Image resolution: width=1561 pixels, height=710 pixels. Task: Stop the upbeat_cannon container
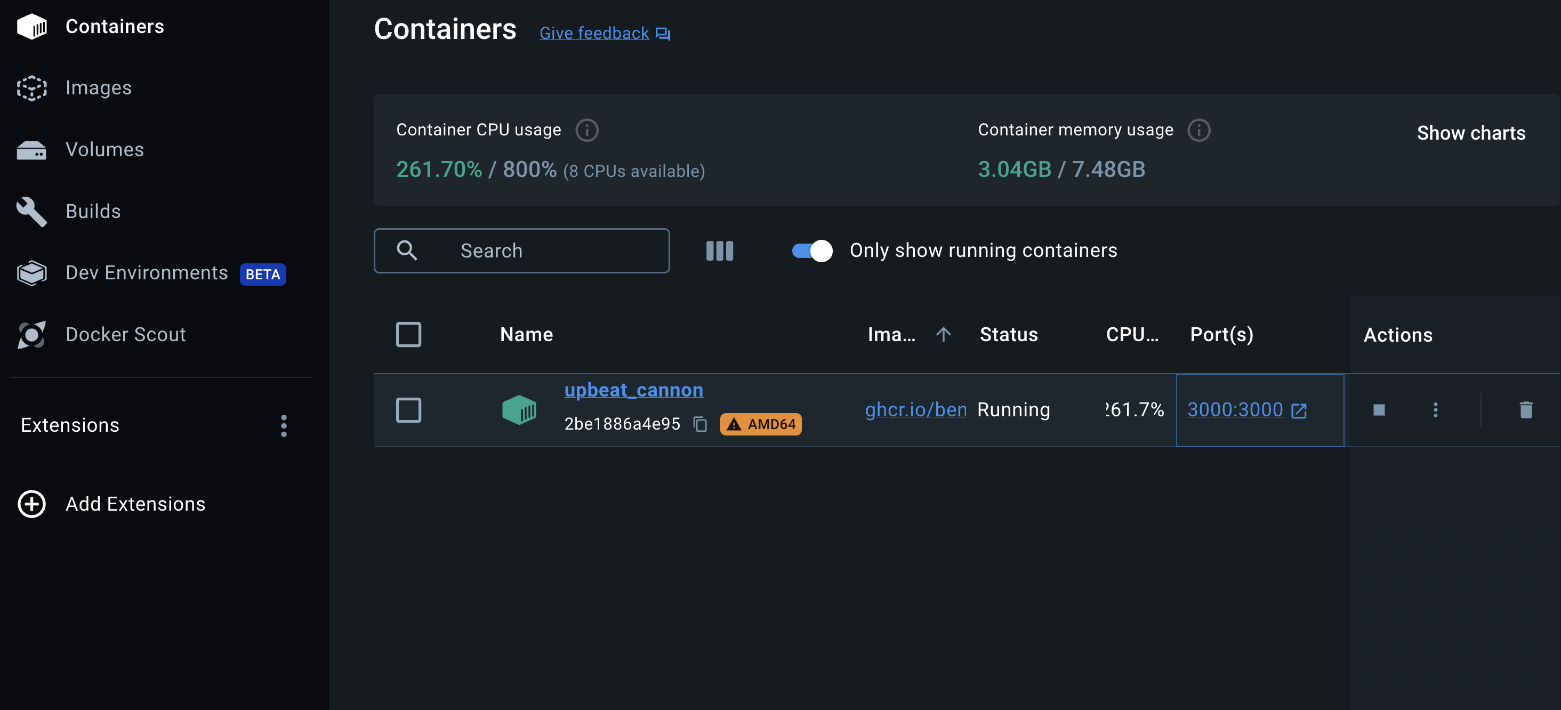click(1379, 410)
